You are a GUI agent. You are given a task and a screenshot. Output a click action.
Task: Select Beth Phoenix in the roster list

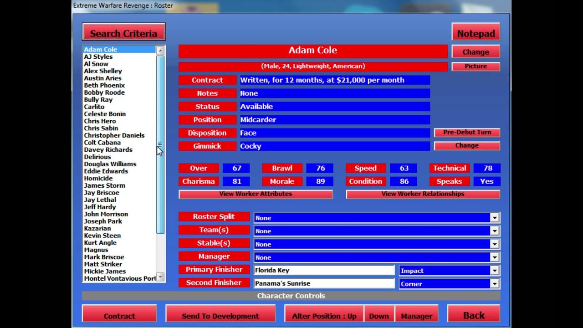(104, 86)
